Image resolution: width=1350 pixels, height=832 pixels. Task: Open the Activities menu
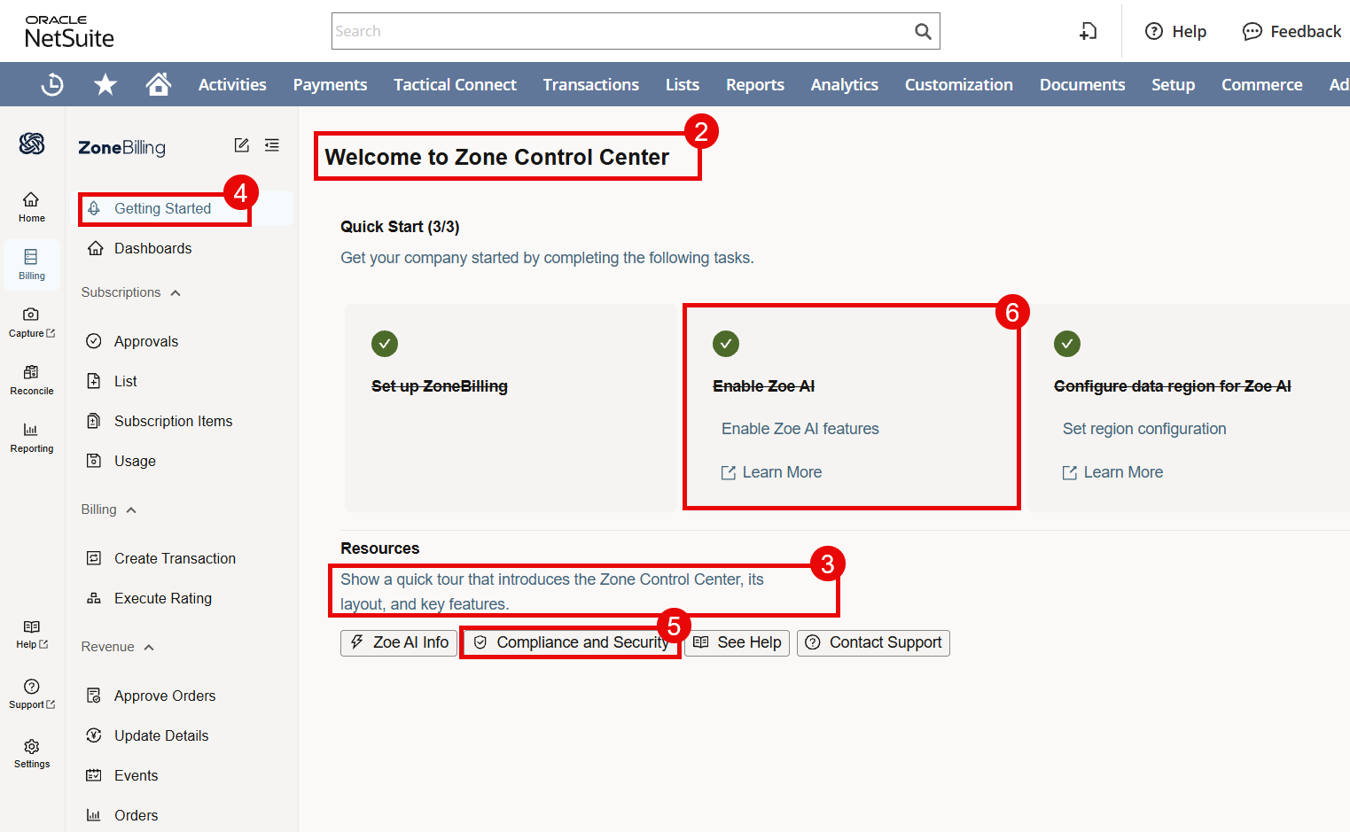pos(232,84)
